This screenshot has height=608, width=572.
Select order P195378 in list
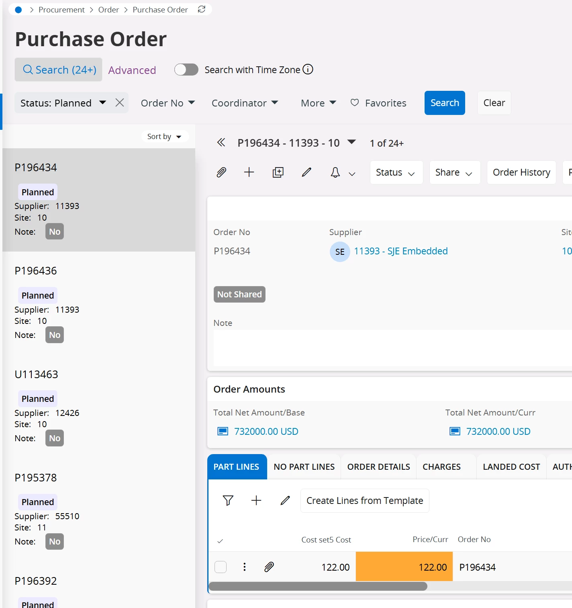pyautogui.click(x=99, y=510)
